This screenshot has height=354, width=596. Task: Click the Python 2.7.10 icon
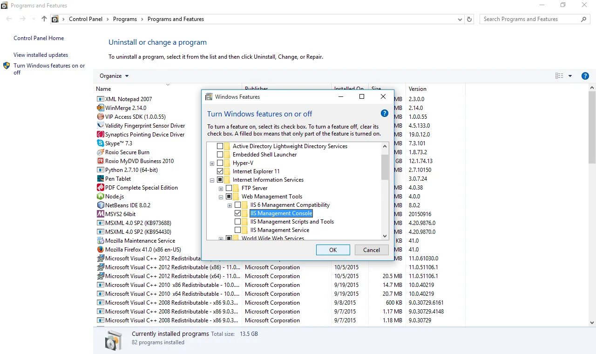point(100,170)
